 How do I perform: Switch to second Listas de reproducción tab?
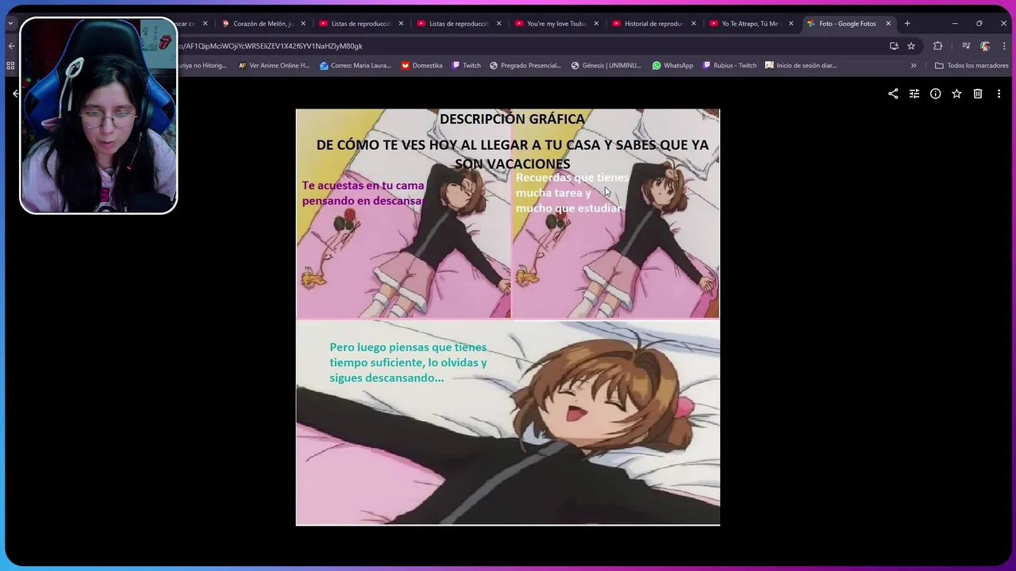click(x=458, y=24)
